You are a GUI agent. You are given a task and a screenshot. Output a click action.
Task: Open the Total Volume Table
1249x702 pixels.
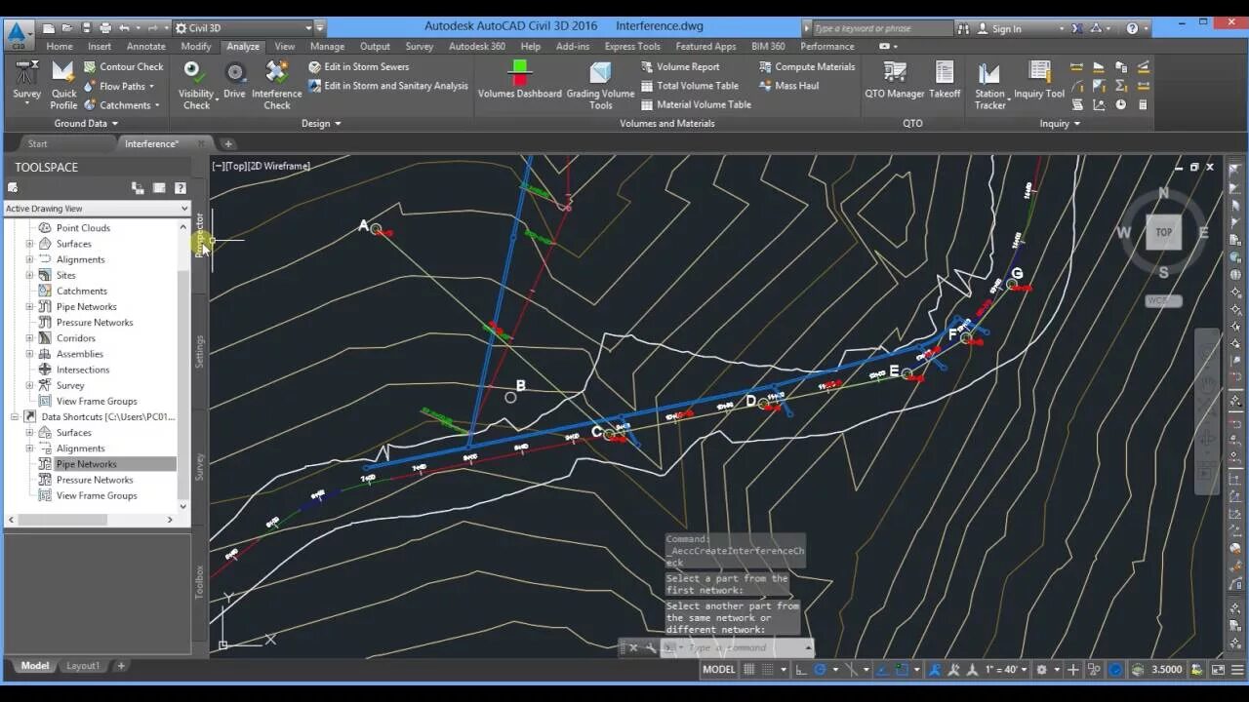pos(690,86)
